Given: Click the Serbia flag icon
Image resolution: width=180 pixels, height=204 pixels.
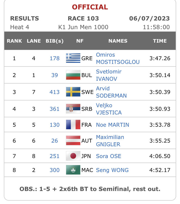Looking at the screenshot, I should click(73, 109).
